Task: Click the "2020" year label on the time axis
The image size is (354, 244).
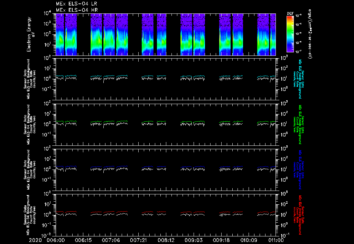Action: 36,241
